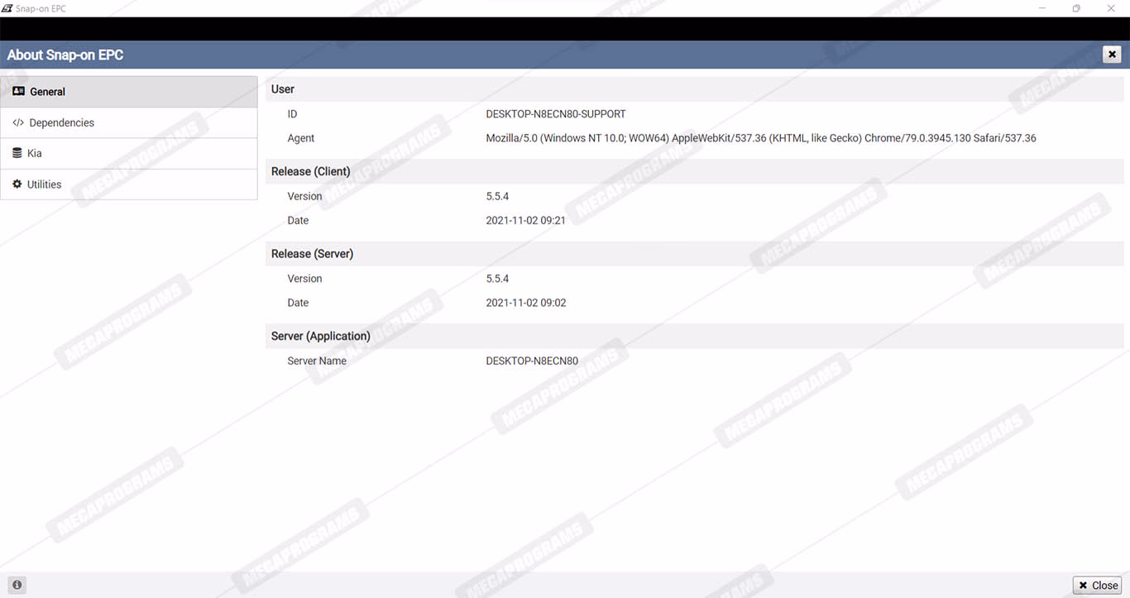
Task: Click the Server (Application) section header
Action: click(x=320, y=336)
